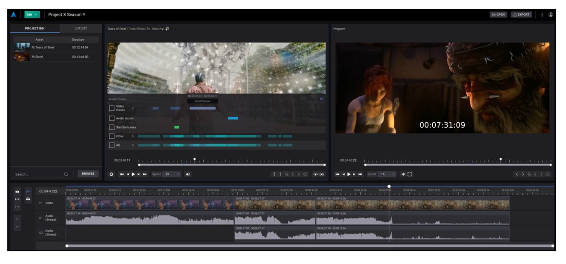Check the Video issues marker track
The height and width of the screenshot is (264, 566).
(x=112, y=108)
